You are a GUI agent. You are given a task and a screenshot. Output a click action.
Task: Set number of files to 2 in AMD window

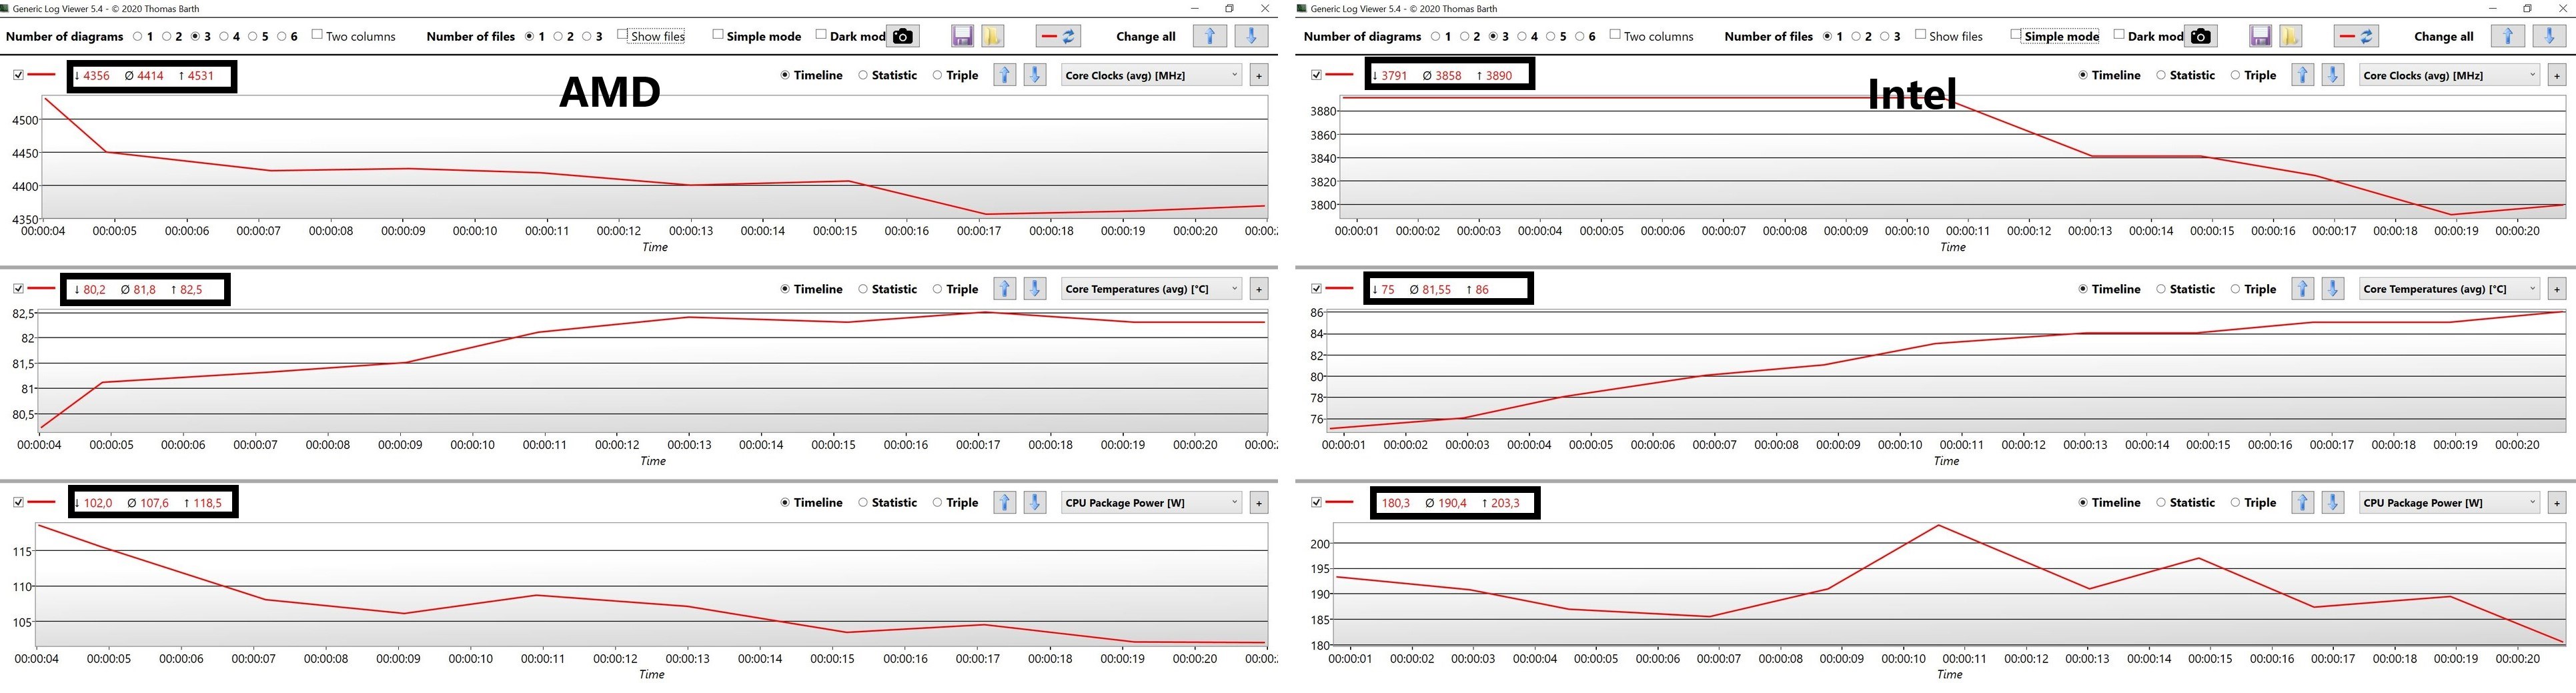[559, 36]
